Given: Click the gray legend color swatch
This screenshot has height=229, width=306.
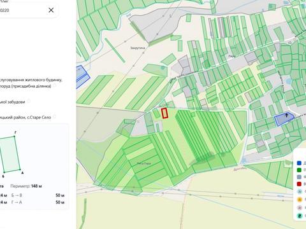Looking at the screenshot, I should pyautogui.click(x=299, y=177).
